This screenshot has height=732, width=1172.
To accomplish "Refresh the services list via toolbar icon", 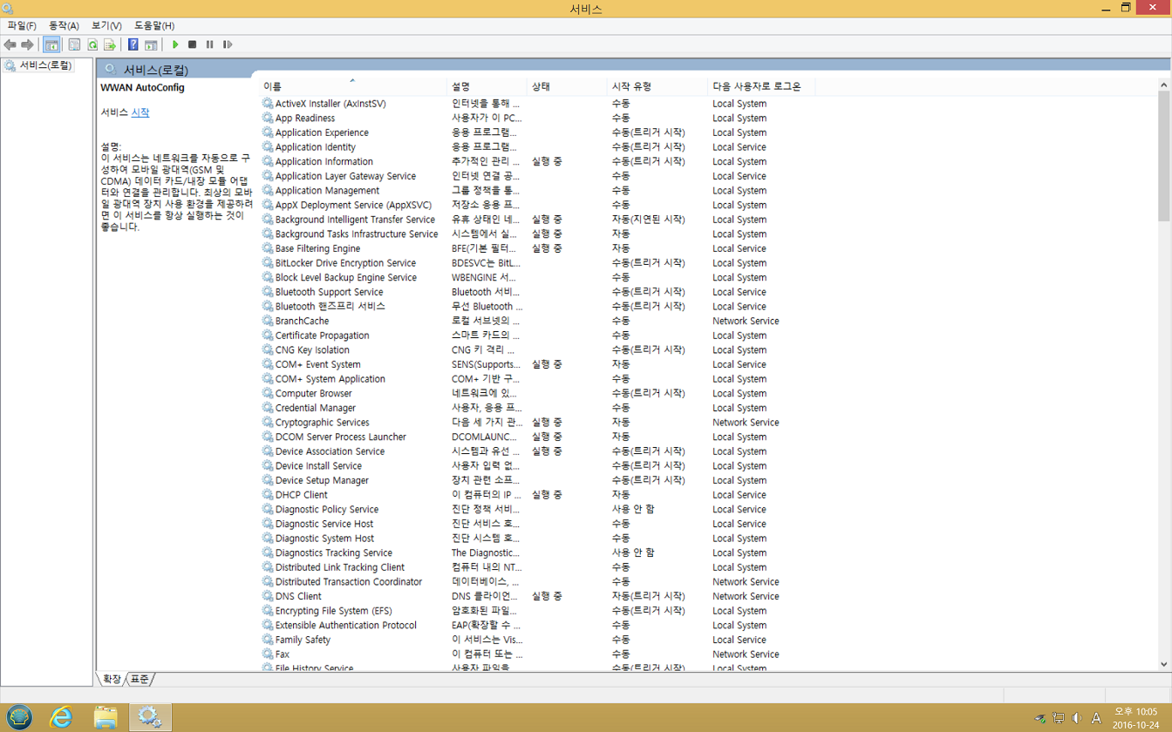I will point(92,44).
